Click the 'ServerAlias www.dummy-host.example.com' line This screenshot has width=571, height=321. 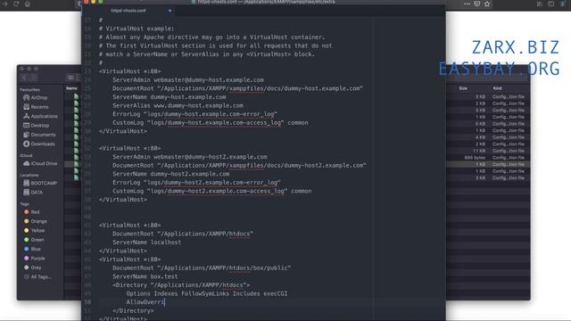(x=178, y=105)
